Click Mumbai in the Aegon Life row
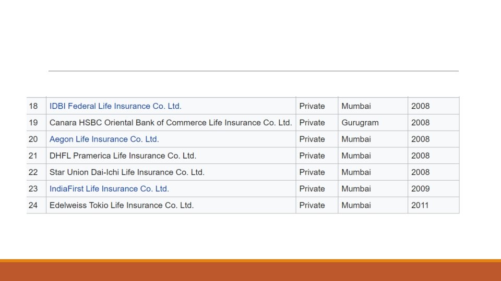 pyautogui.click(x=356, y=139)
